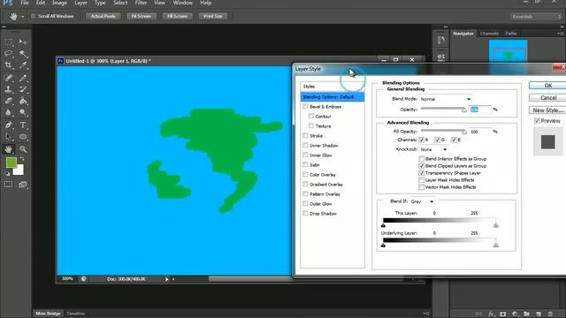
Task: Open Hand tool preset picker arrow
Action: (22, 17)
